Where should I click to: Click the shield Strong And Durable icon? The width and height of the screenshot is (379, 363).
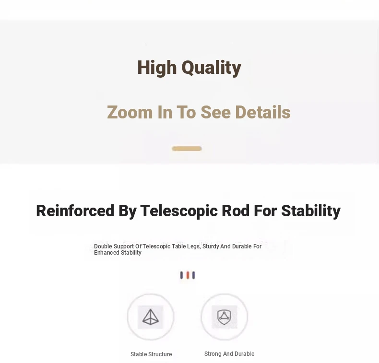pyautogui.click(x=225, y=316)
